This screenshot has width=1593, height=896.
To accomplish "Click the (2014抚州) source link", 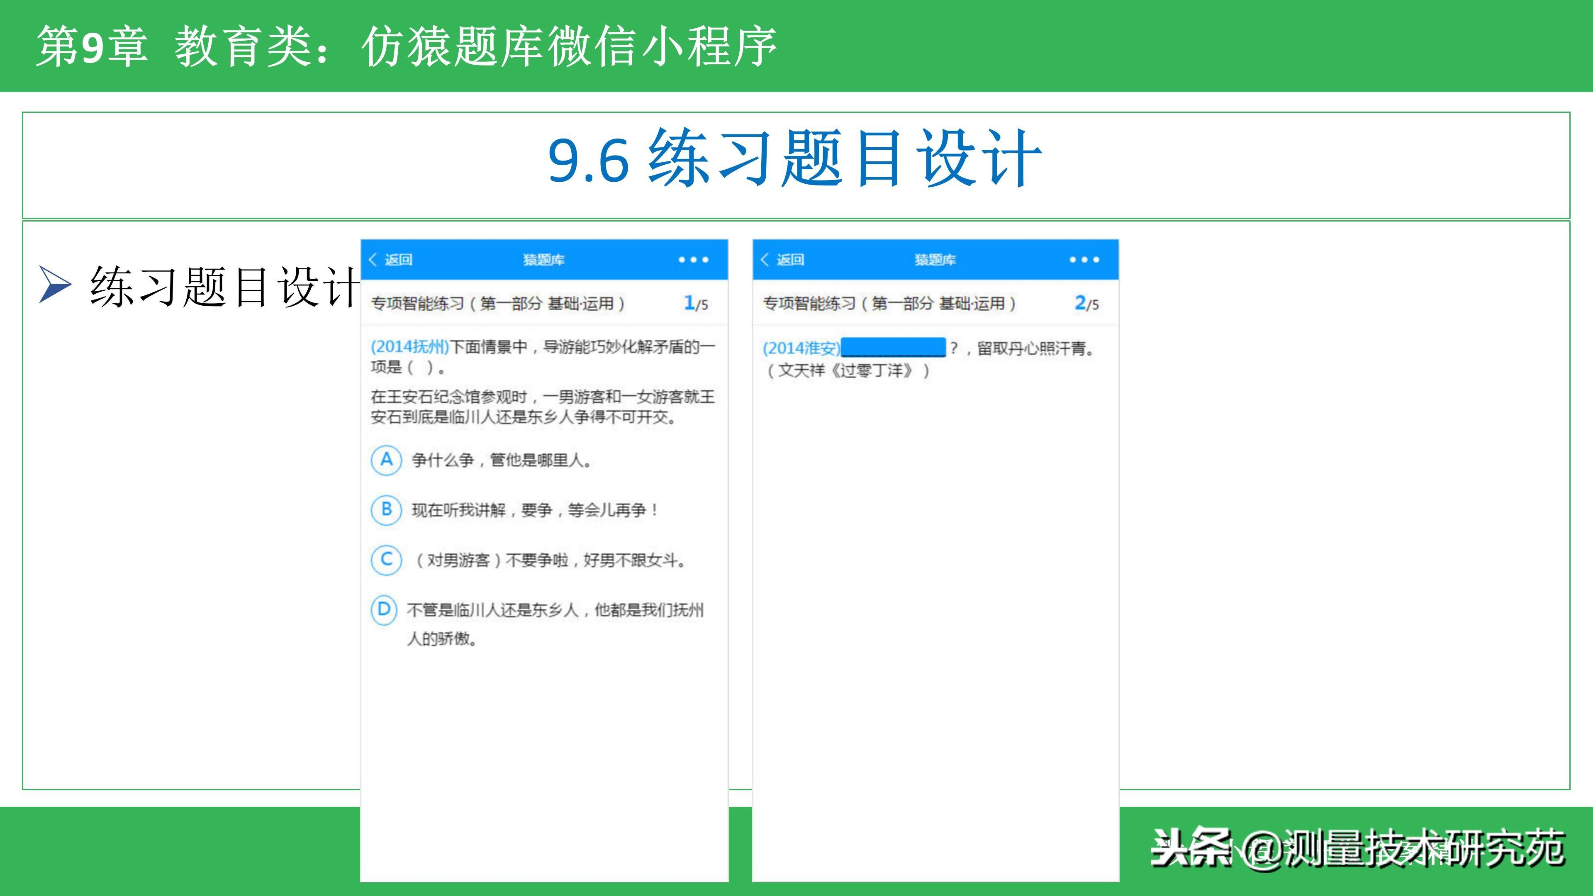I will (x=410, y=347).
